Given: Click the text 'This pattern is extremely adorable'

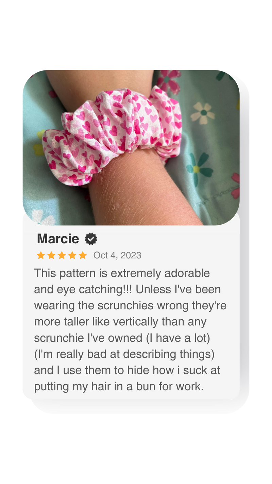Looking at the screenshot, I should [122, 273].
